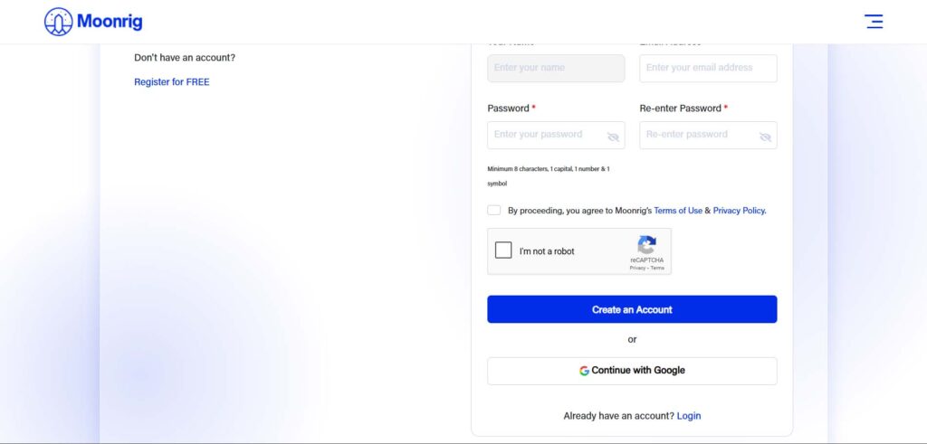
Task: Toggle visibility icon in Re-enter Password field
Action: click(765, 137)
